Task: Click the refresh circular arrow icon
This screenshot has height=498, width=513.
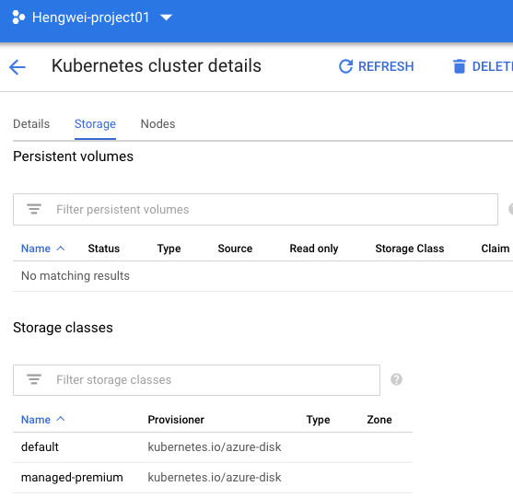Action: click(x=345, y=66)
